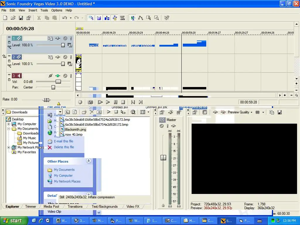Stop timeline playback
300x225 pixels.
pos(123,102)
